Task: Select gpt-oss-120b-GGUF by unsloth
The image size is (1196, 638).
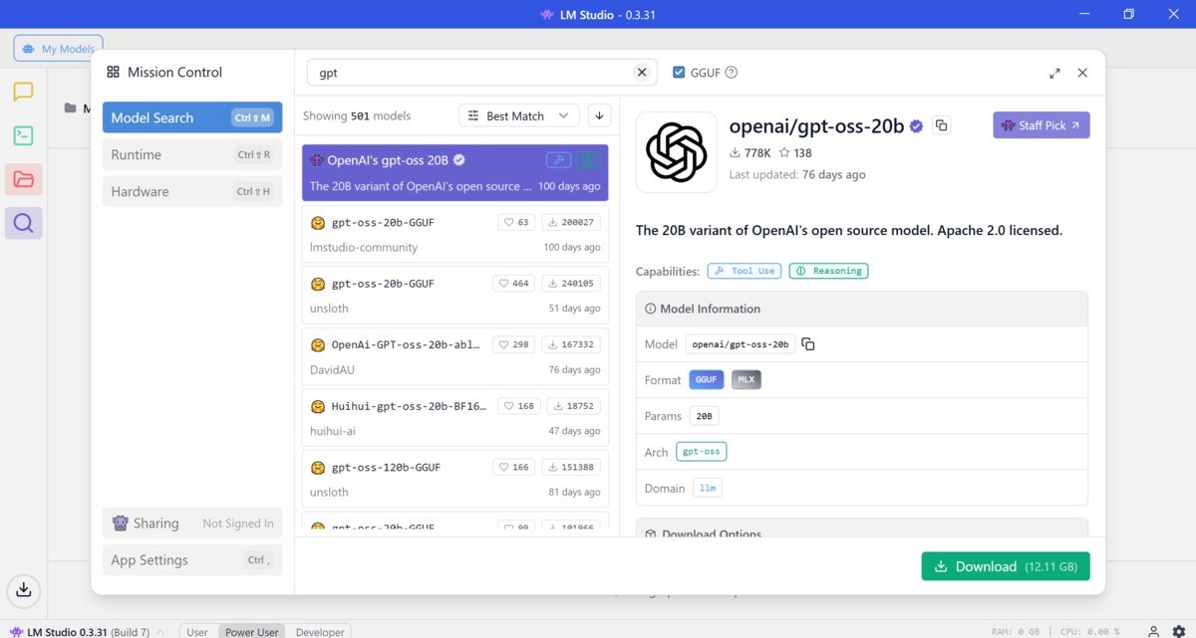Action: [454, 480]
